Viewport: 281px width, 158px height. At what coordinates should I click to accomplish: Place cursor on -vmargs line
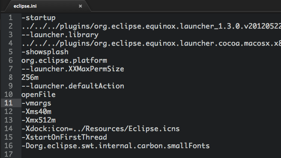point(36,103)
